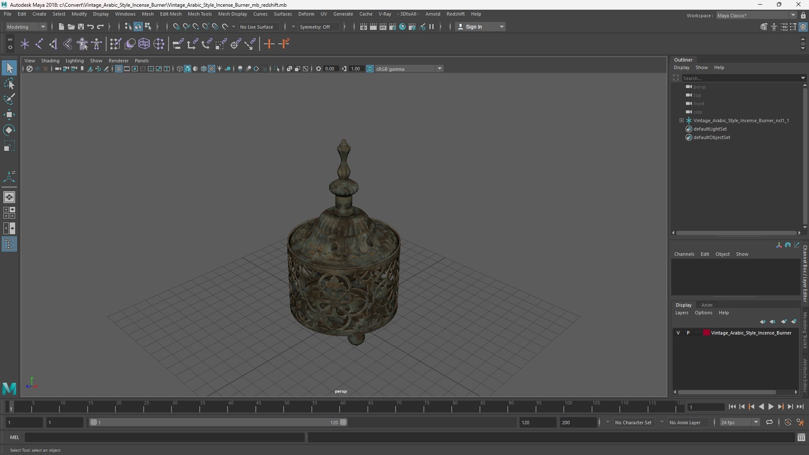Click the play forwards button
This screenshot has width=809, height=455.
pyautogui.click(x=771, y=407)
